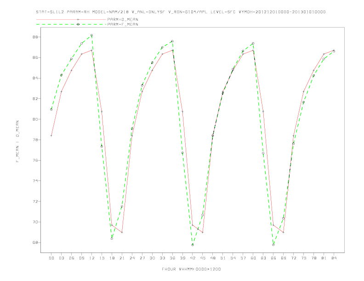Click the x-axis tick label 06
This screenshot has width=364, height=281.
click(x=72, y=258)
